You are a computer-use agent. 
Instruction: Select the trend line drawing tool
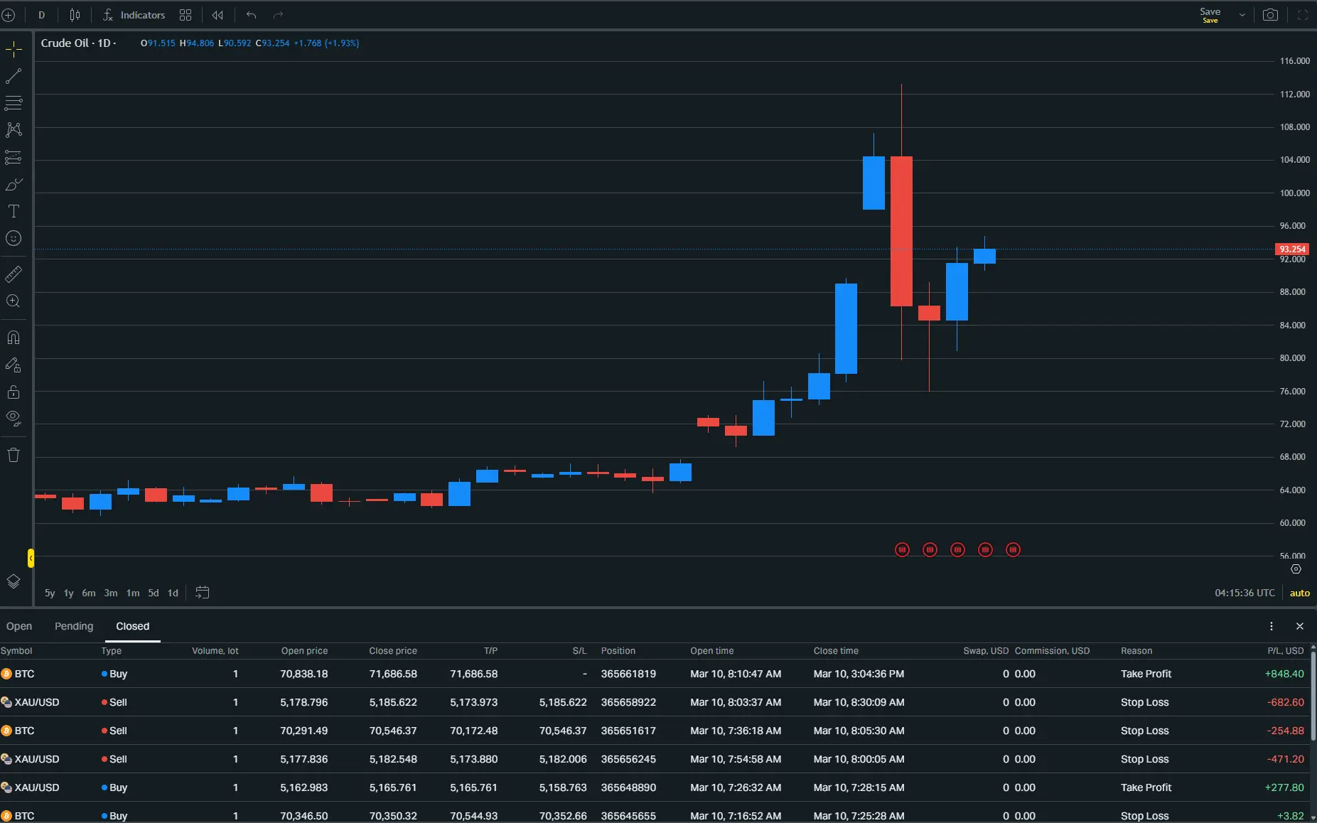pyautogui.click(x=14, y=76)
